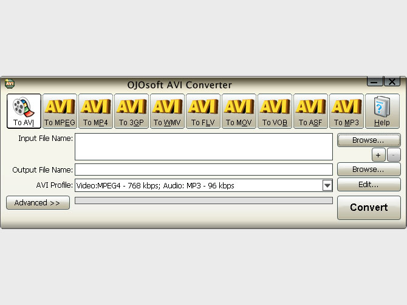Viewport: 407px width, 305px height.
Task: Choose To FLV output format
Action: pyautogui.click(x=203, y=111)
